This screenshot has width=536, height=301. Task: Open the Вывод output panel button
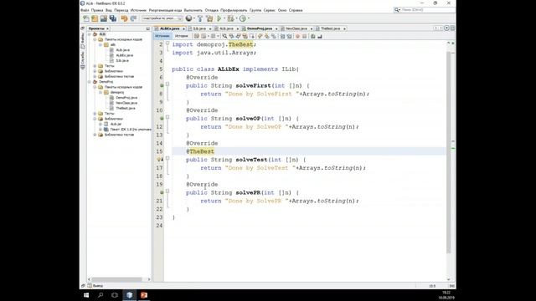(95, 286)
